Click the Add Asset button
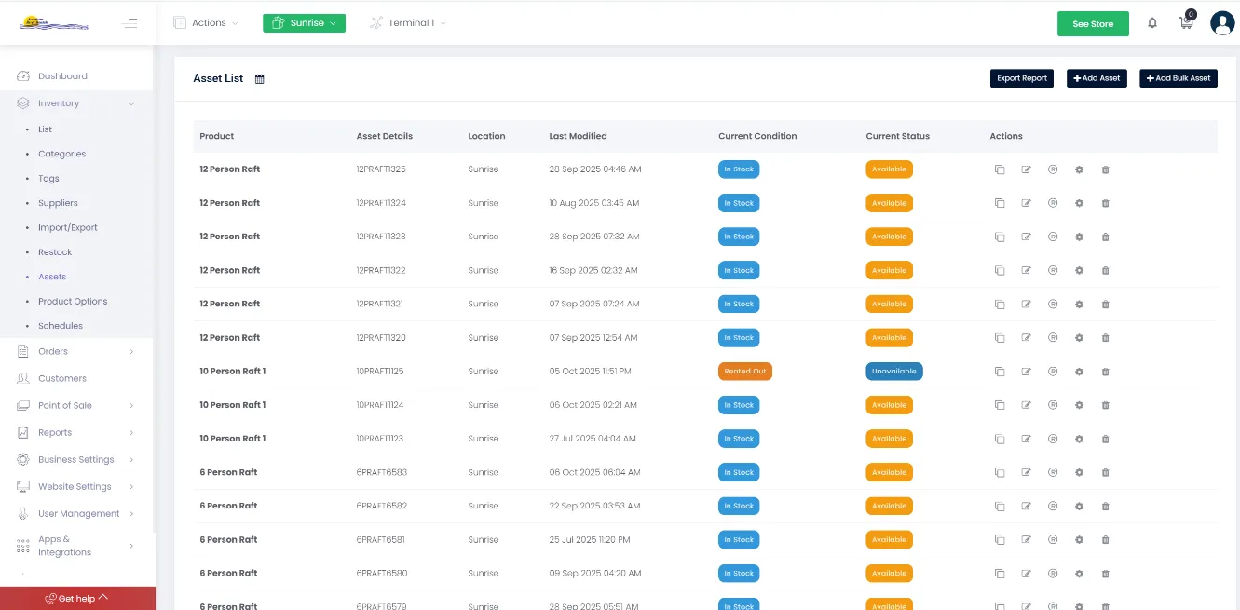The width and height of the screenshot is (1240, 610). click(1097, 78)
